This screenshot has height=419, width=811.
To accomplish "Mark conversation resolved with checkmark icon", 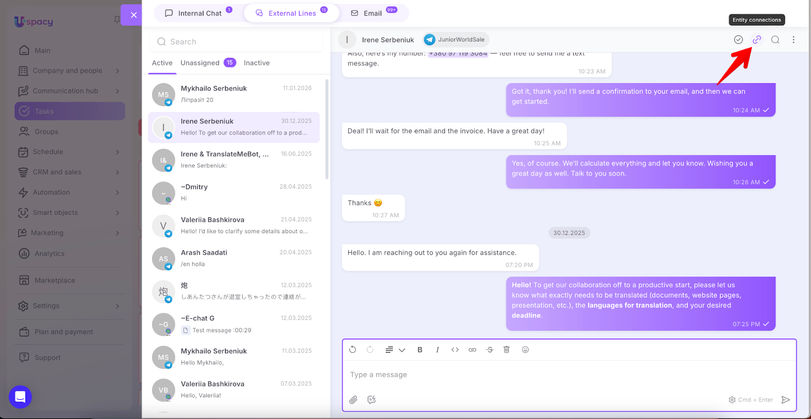I will (739, 40).
